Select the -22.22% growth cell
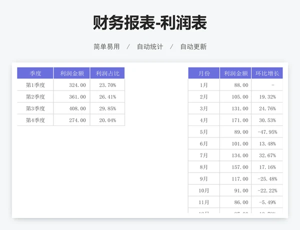Viewport: 300px width, 230px height. coord(267,190)
